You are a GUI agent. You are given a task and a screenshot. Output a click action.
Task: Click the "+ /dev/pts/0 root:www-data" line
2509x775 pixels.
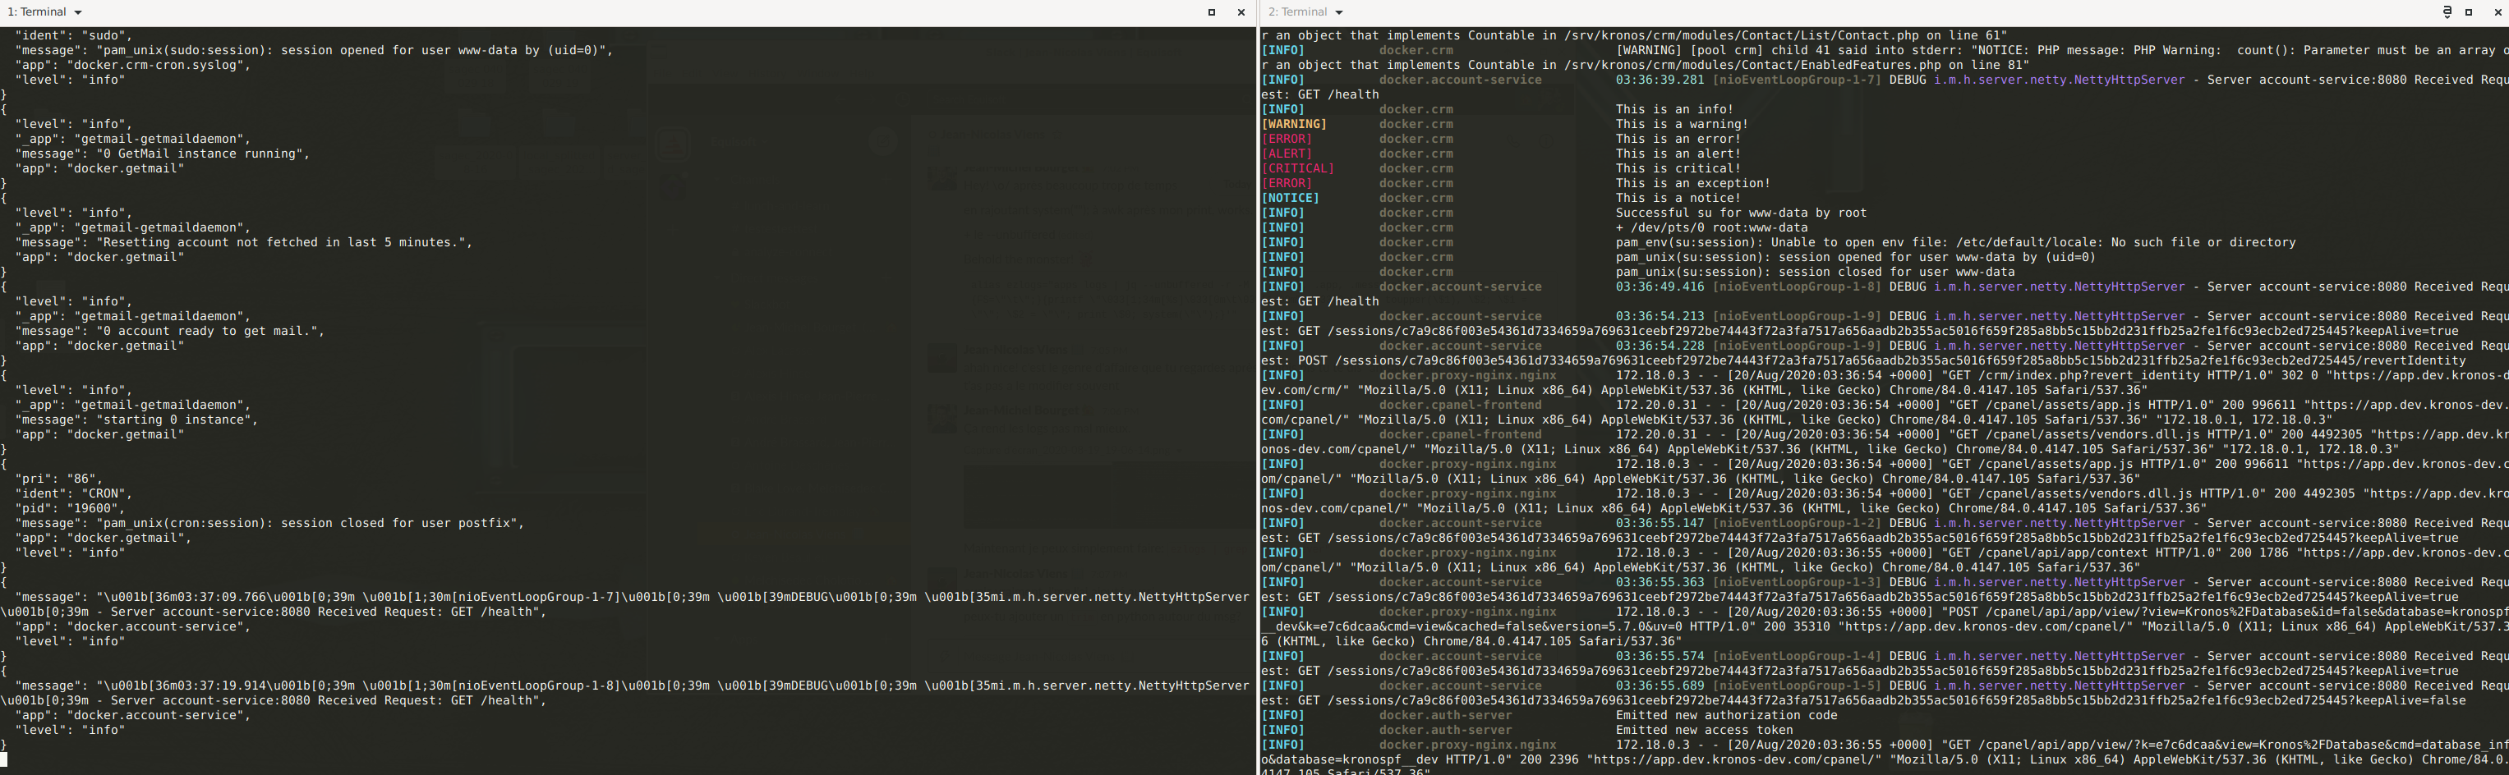pyautogui.click(x=1711, y=228)
